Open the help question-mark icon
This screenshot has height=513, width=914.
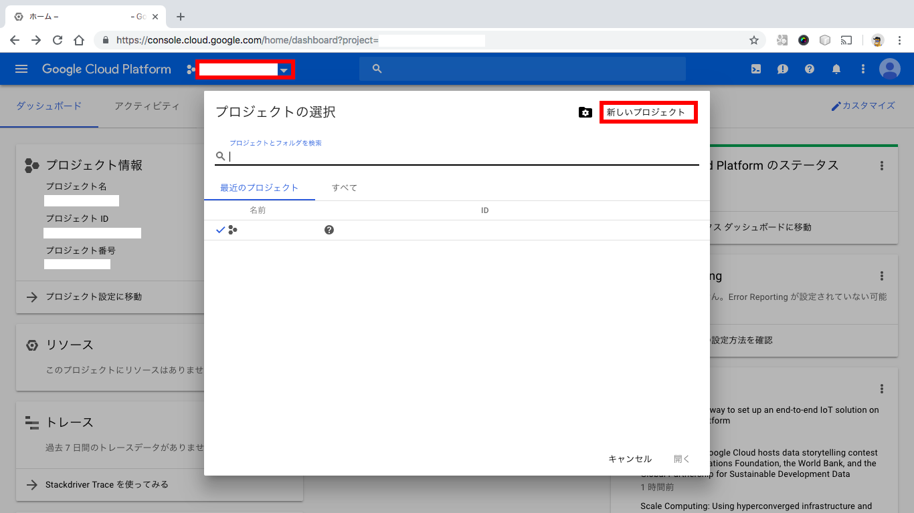809,68
